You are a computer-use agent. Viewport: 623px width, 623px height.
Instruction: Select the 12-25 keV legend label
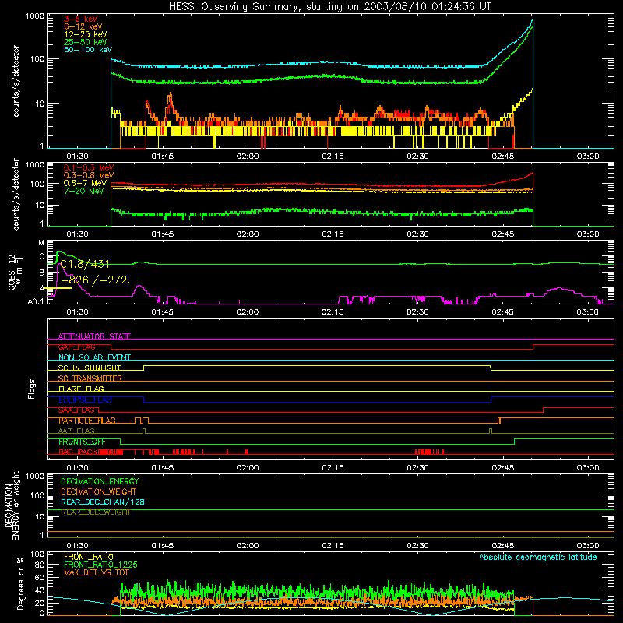point(85,34)
